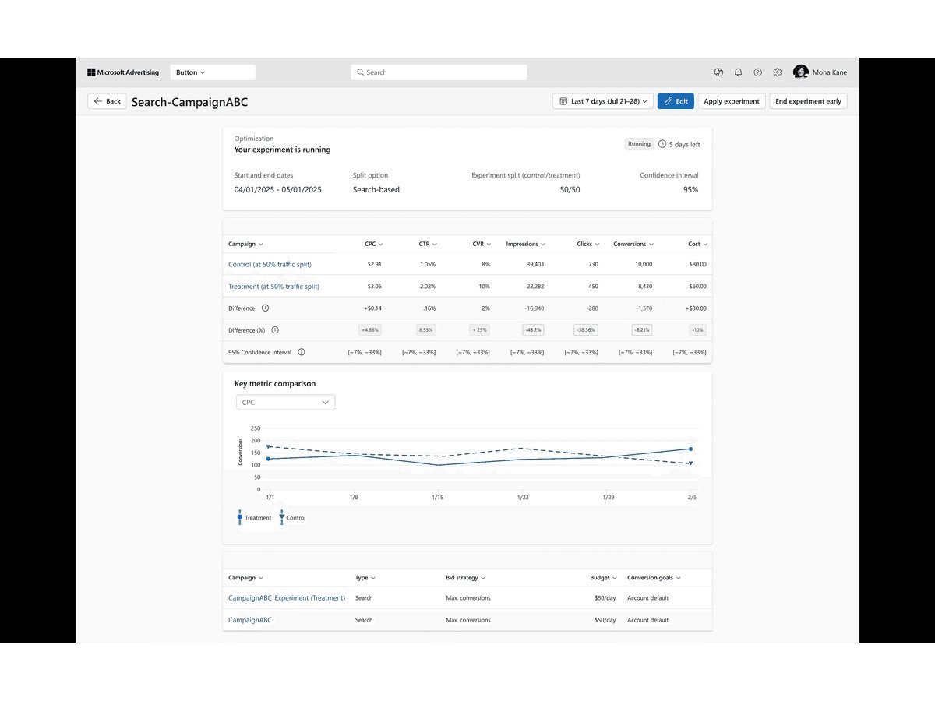The image size is (935, 701).
Task: Click info icon beside Difference (%)
Action: (x=275, y=330)
